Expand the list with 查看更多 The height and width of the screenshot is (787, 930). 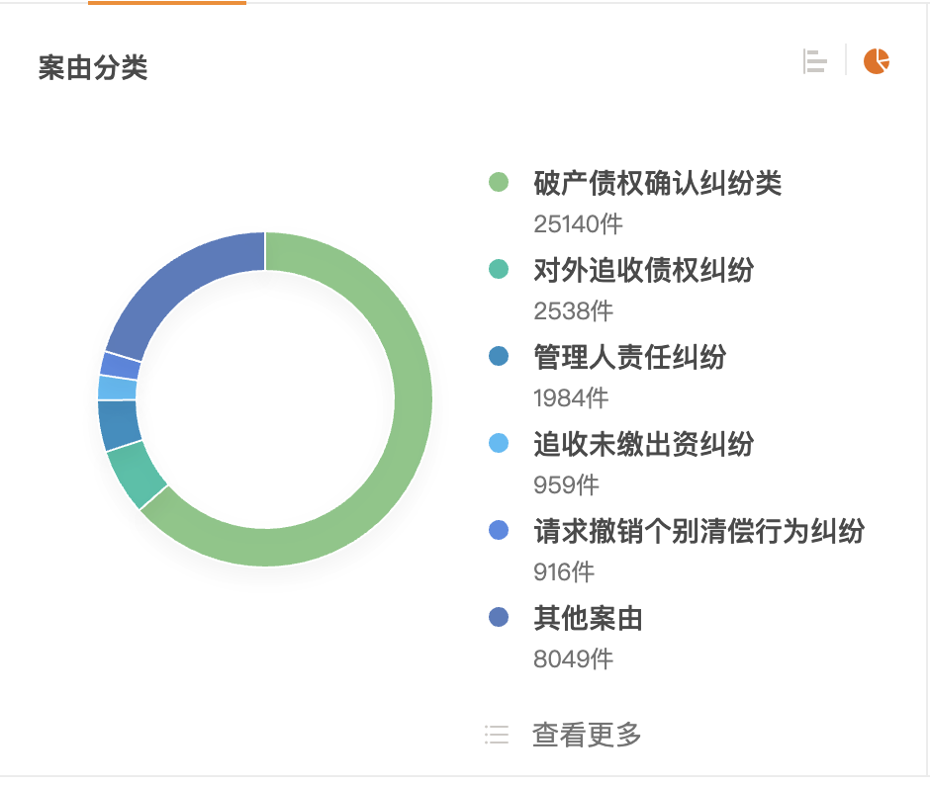(587, 735)
